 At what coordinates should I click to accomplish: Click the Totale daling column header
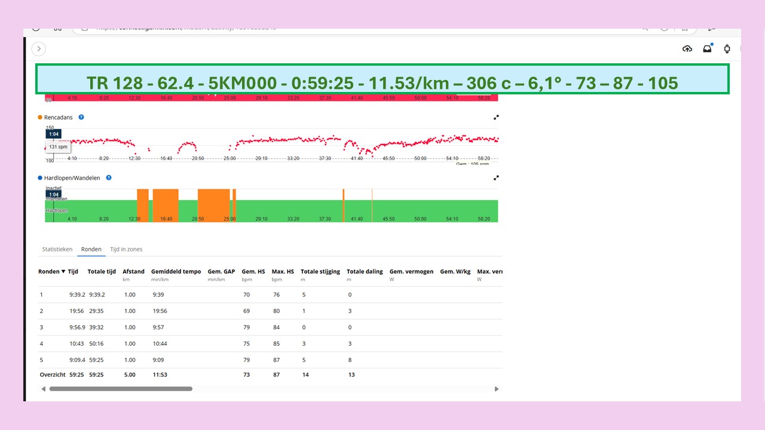pos(365,271)
